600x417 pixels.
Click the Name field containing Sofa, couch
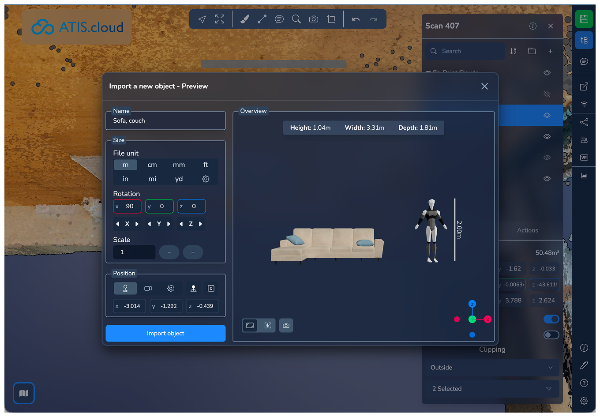165,120
